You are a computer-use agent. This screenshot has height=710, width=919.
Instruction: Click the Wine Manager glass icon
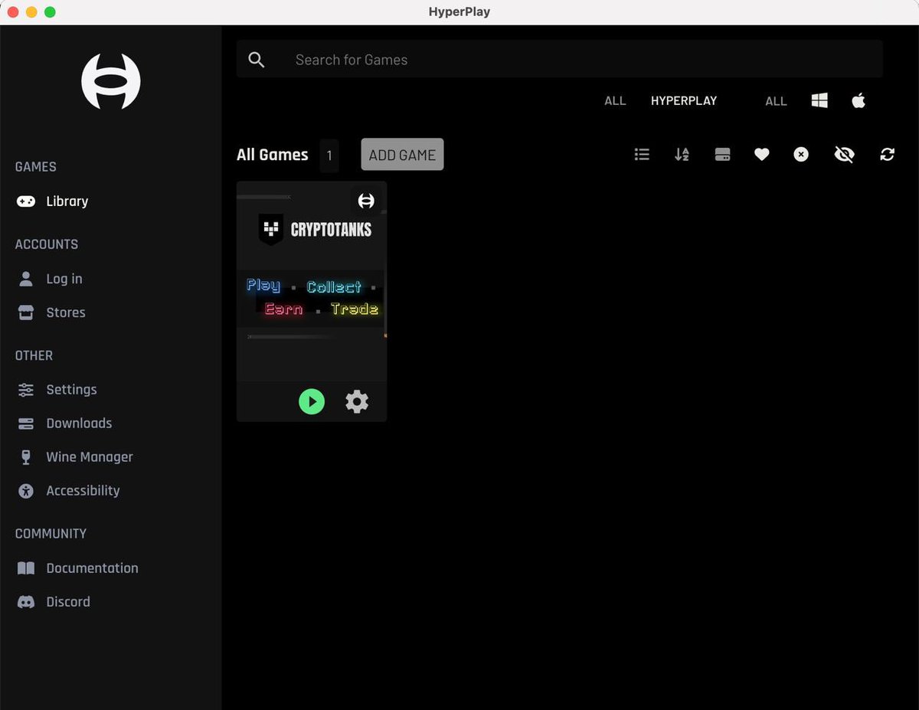[26, 457]
